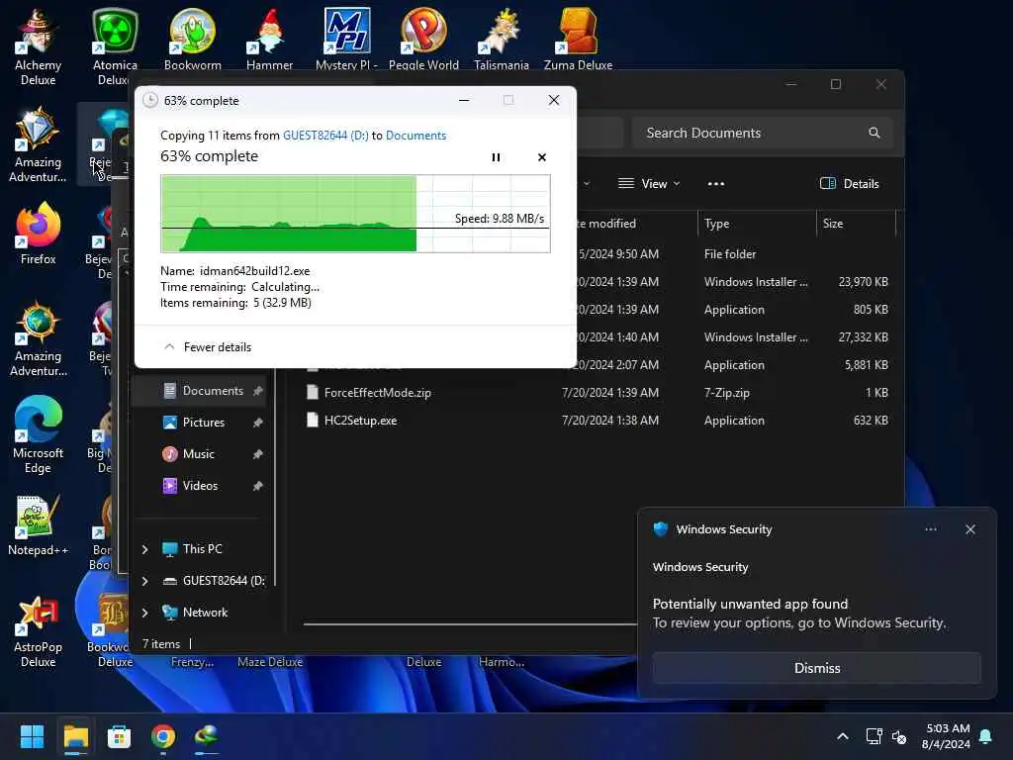Open Google Chrome from taskbar
The image size is (1013, 760).
163,736
